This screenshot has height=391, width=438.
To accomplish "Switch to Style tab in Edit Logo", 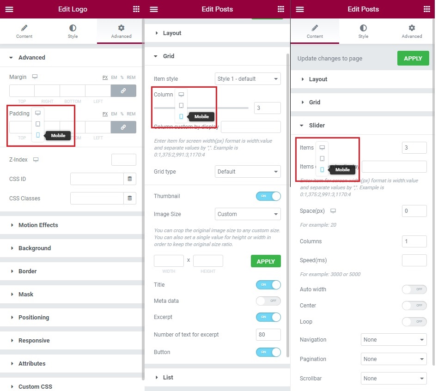I will click(x=73, y=31).
